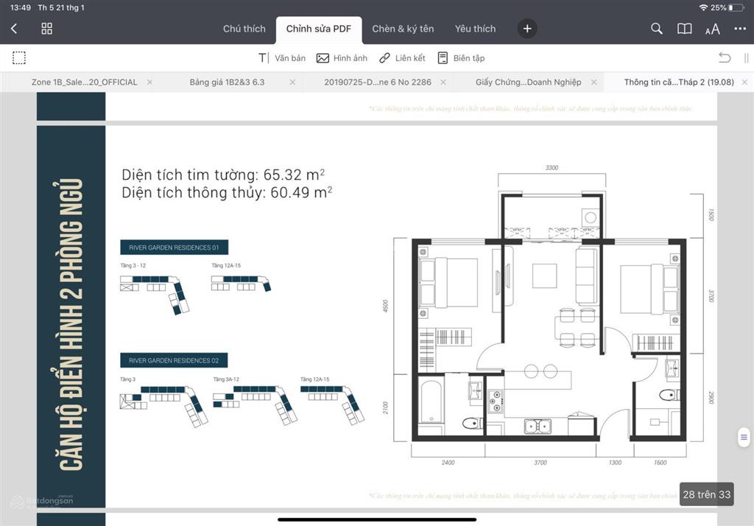Image resolution: width=754 pixels, height=526 pixels.
Task: Tap the 28 trên 33 page indicator
Action: (x=706, y=494)
